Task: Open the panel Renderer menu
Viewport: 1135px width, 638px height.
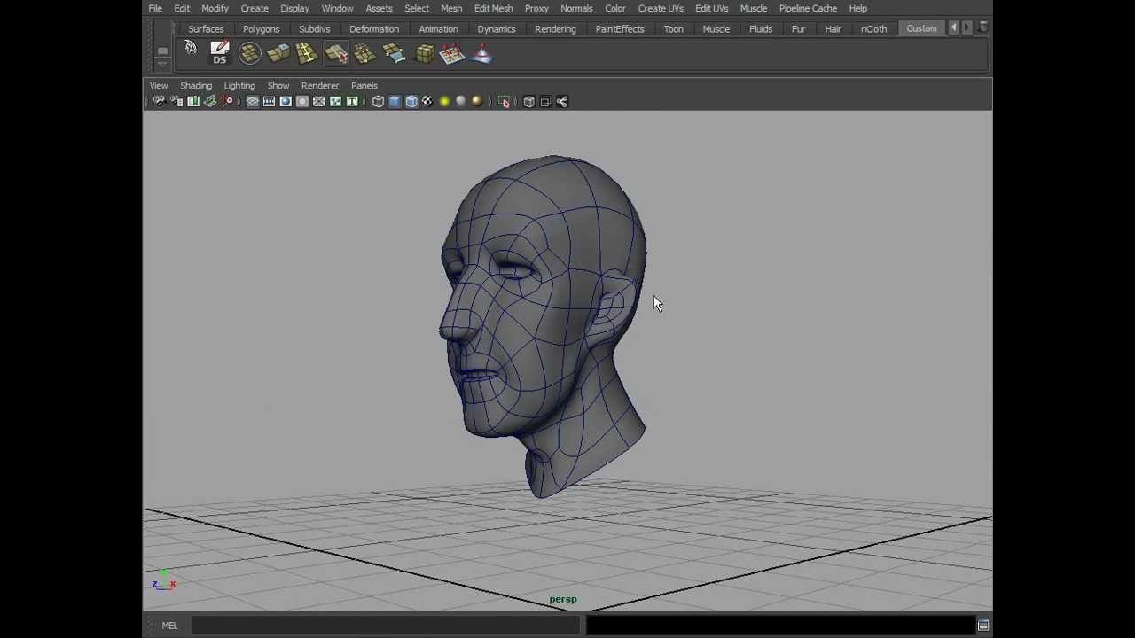Action: click(x=320, y=86)
